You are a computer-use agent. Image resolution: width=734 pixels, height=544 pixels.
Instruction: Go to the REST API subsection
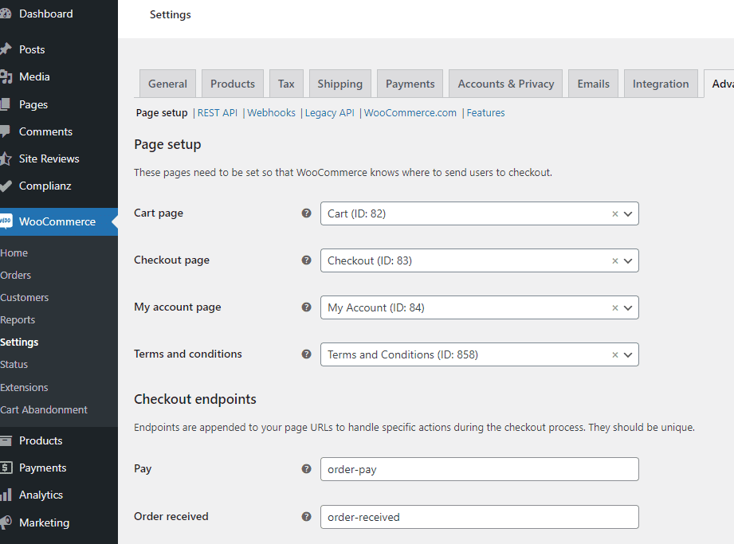tap(218, 113)
